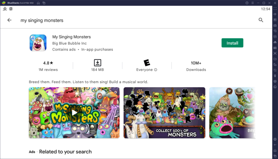Open the Big Blue Bubble Inc developer link
278x159 pixels.
[x=69, y=43]
